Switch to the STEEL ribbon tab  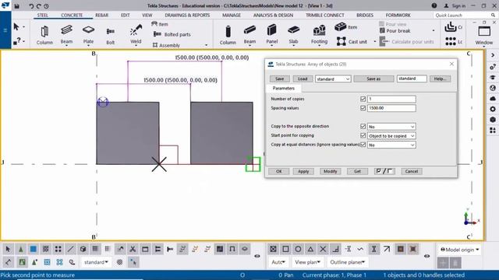pos(43,16)
